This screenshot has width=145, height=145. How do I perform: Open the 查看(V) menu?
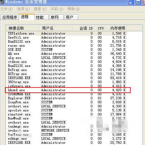40,9
